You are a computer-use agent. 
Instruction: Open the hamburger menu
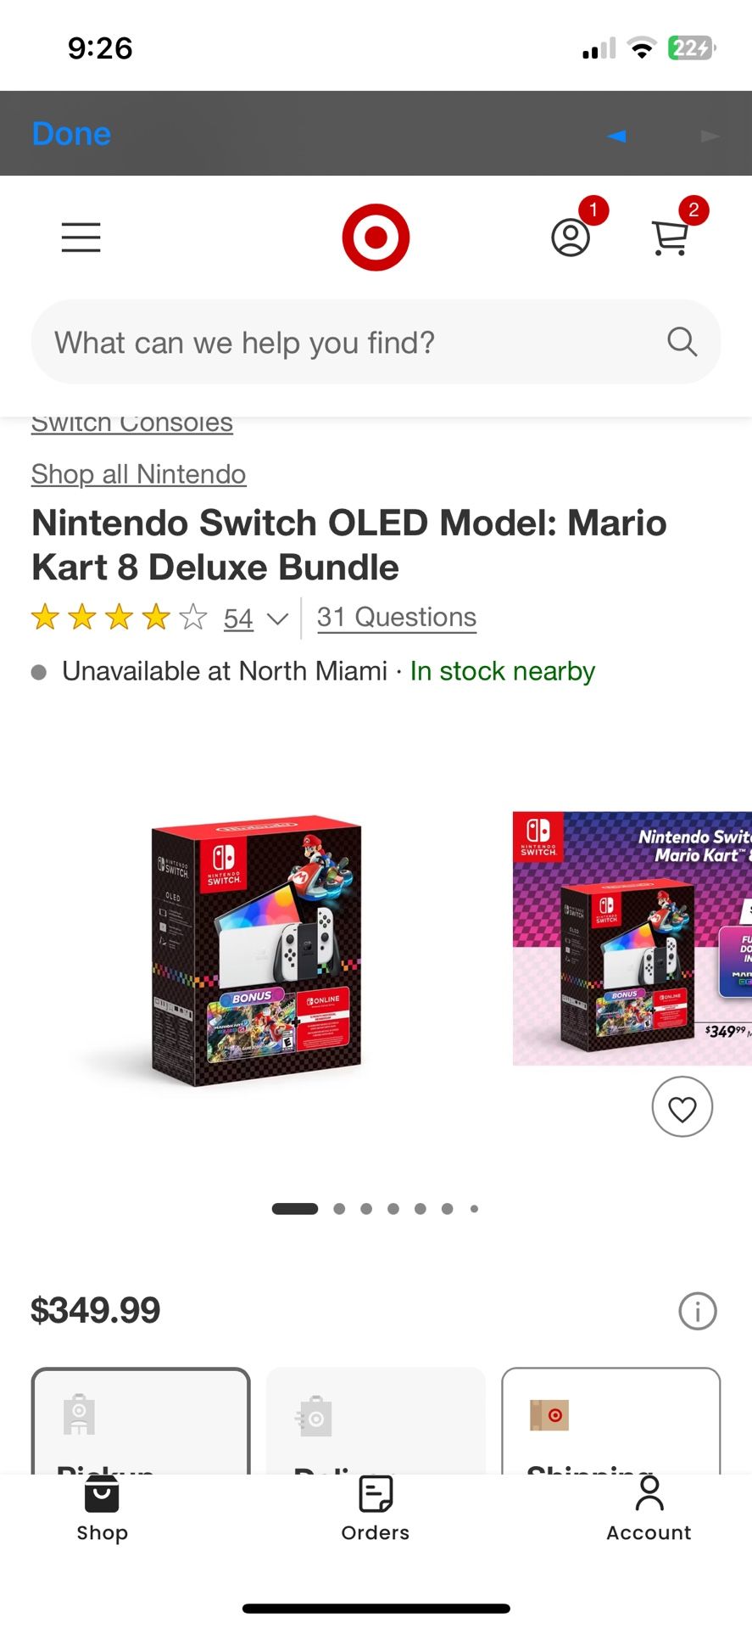pos(81,238)
